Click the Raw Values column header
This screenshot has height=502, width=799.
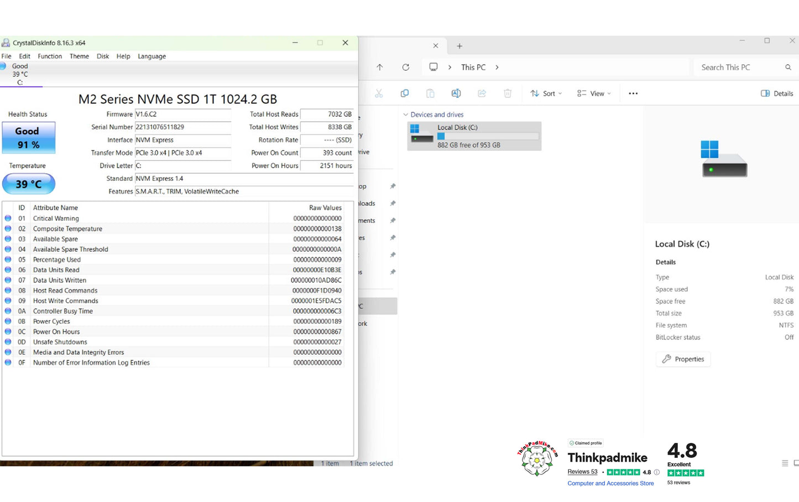click(x=325, y=208)
